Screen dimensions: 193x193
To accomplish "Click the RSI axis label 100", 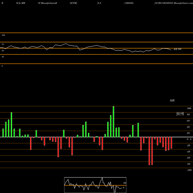I will click(3, 35).
